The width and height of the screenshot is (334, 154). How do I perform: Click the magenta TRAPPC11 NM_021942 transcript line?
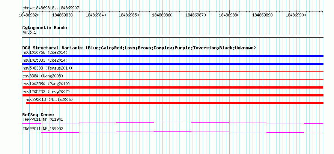coord(173,123)
